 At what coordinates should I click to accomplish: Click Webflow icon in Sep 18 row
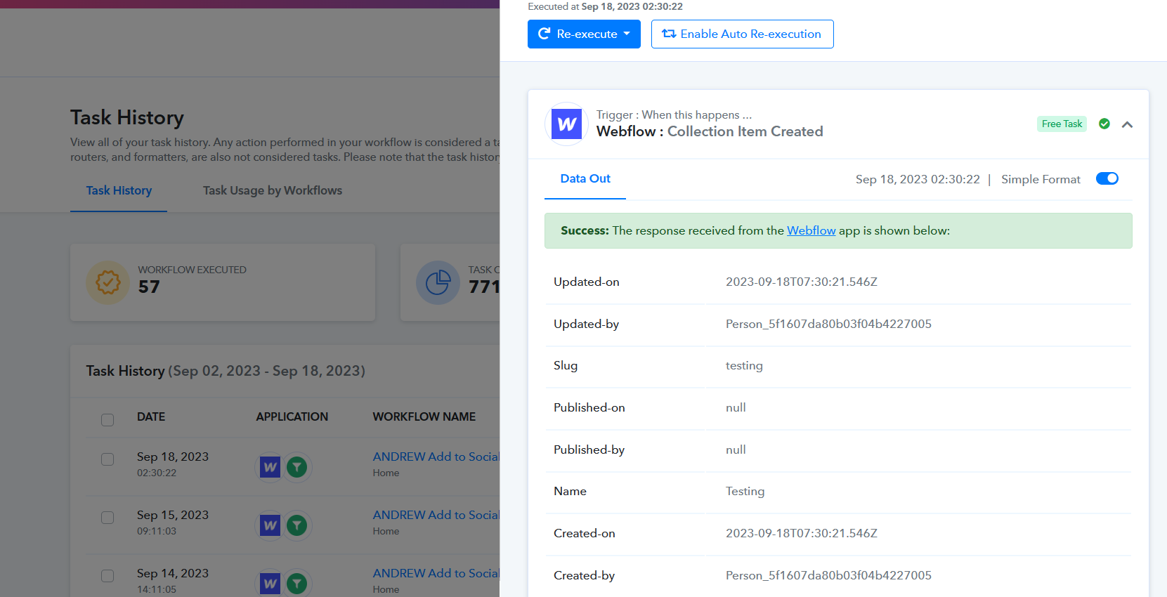(270, 467)
